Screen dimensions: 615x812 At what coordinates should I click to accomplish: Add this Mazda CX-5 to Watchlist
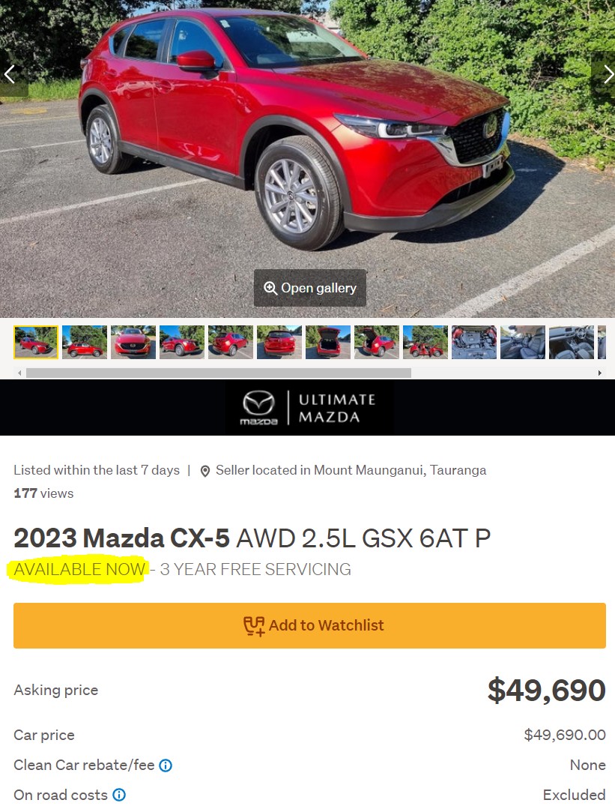[x=309, y=625]
